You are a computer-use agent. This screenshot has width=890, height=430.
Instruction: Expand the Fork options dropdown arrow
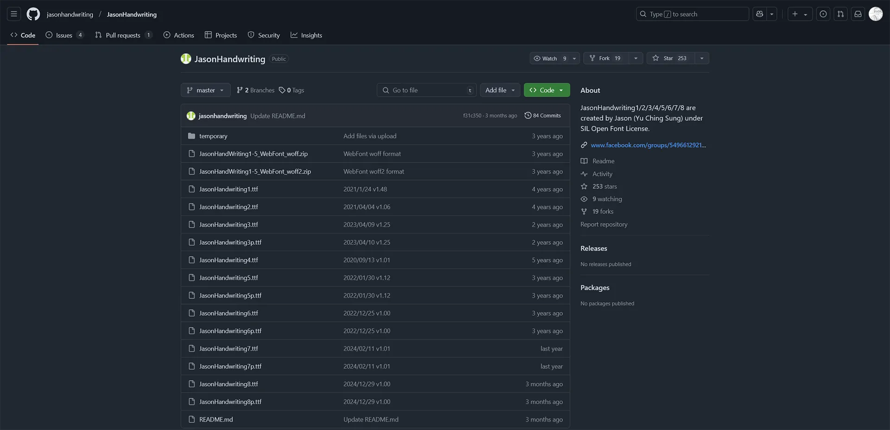point(636,58)
